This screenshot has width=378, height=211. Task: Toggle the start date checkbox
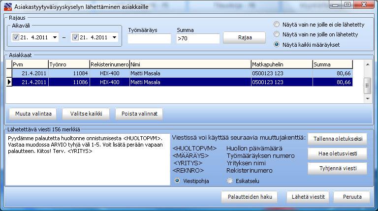pyautogui.click(x=16, y=37)
